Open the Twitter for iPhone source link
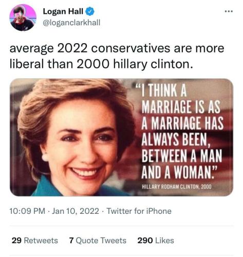The image size is (243, 257). tap(139, 211)
